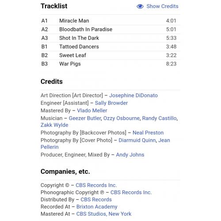This screenshot has height=221, width=221.
Task: Open the Josephine DiDonato artist link
Action: coord(133,95)
